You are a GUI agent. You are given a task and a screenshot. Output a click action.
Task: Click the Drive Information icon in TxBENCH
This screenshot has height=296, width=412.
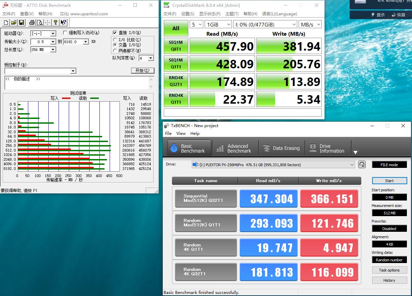coord(313,148)
